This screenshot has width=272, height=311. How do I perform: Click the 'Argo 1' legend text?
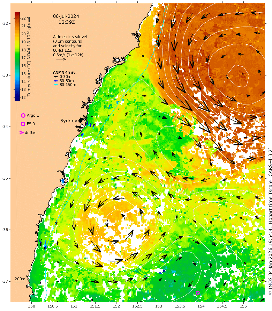33,115
